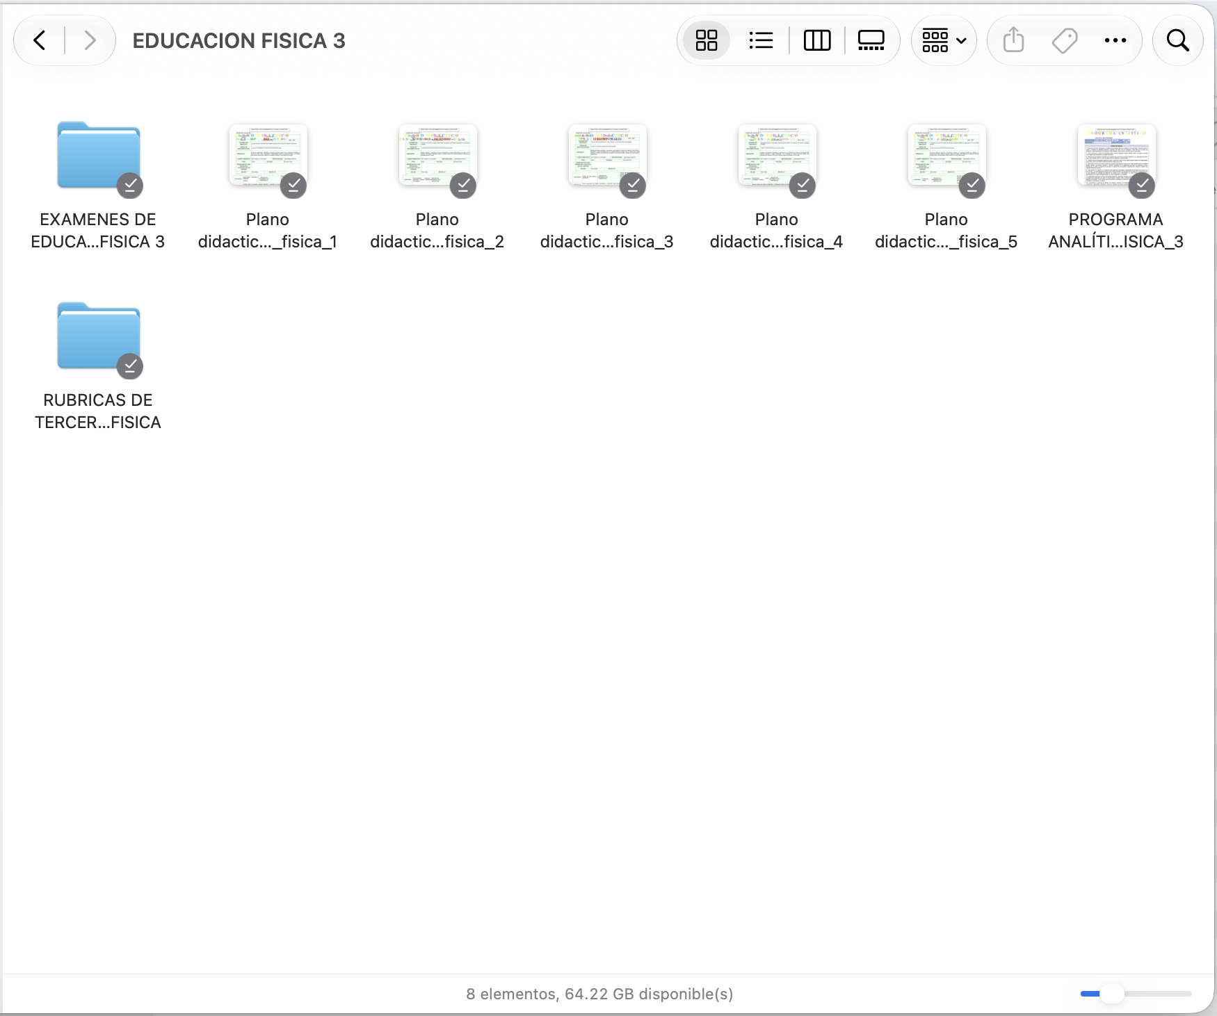Select the Plano didactic...fisica_3 document thumbnail
The width and height of the screenshot is (1217, 1016).
(x=608, y=156)
